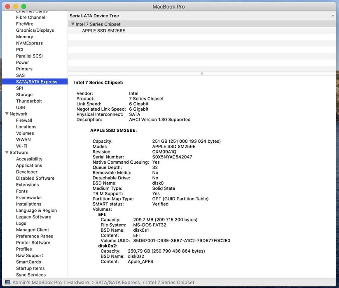This screenshot has width=339, height=288.
Task: Open Applications under Software
Action: [x=29, y=165]
